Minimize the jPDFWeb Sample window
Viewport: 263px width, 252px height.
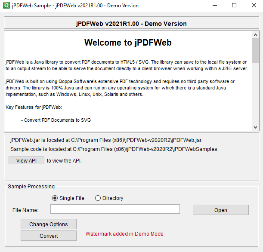(215, 5)
